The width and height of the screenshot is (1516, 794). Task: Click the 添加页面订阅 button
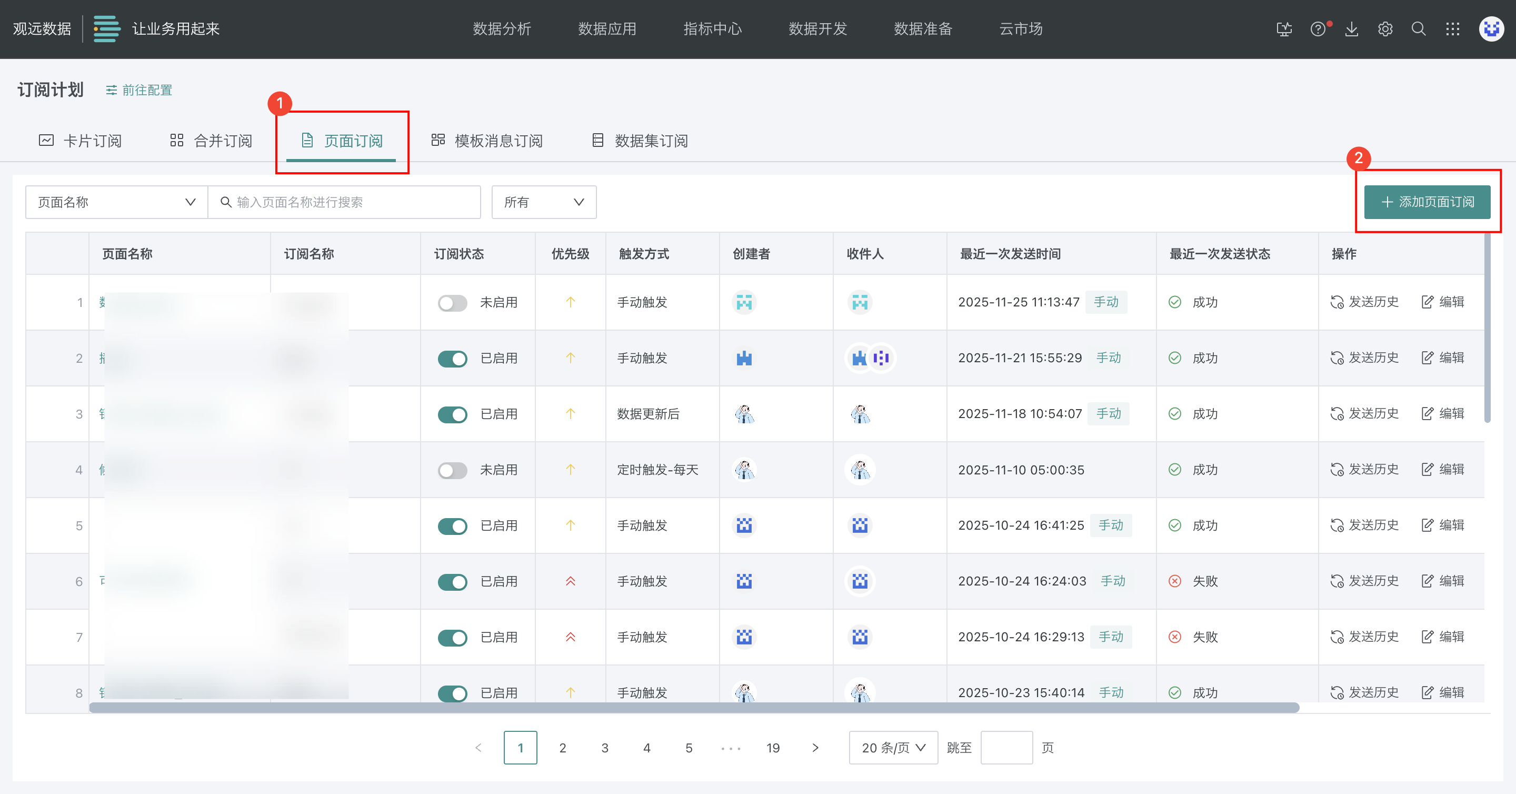pos(1427,202)
